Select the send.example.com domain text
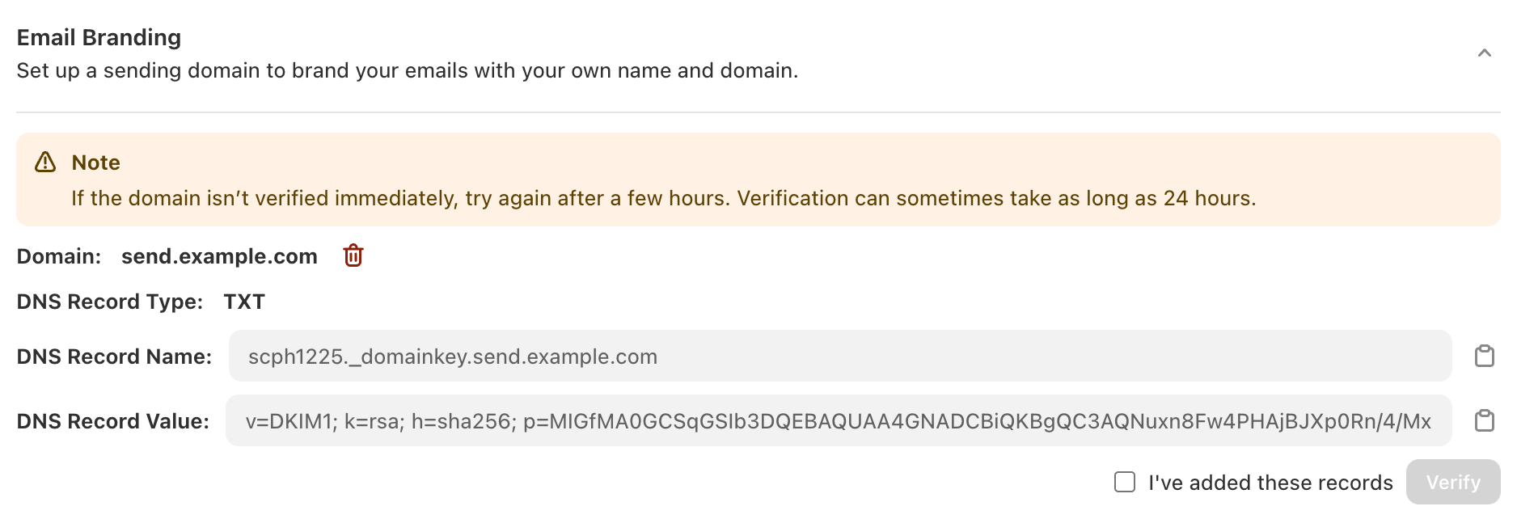The width and height of the screenshot is (1517, 519). [x=219, y=256]
